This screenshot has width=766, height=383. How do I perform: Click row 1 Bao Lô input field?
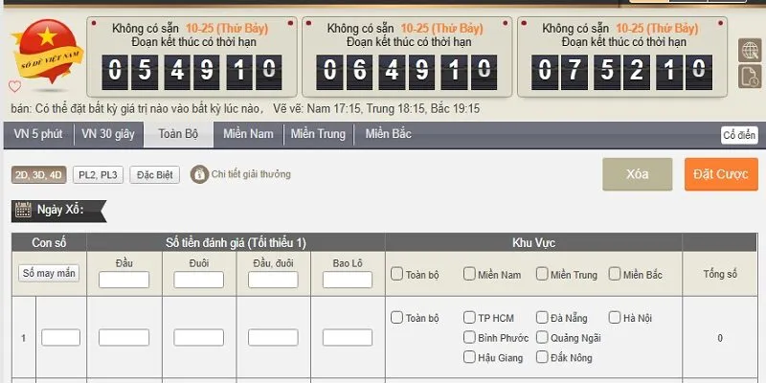(348, 338)
